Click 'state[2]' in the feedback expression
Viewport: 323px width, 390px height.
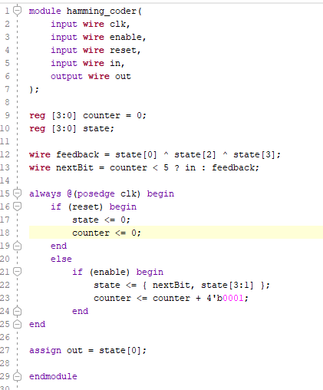196,154
